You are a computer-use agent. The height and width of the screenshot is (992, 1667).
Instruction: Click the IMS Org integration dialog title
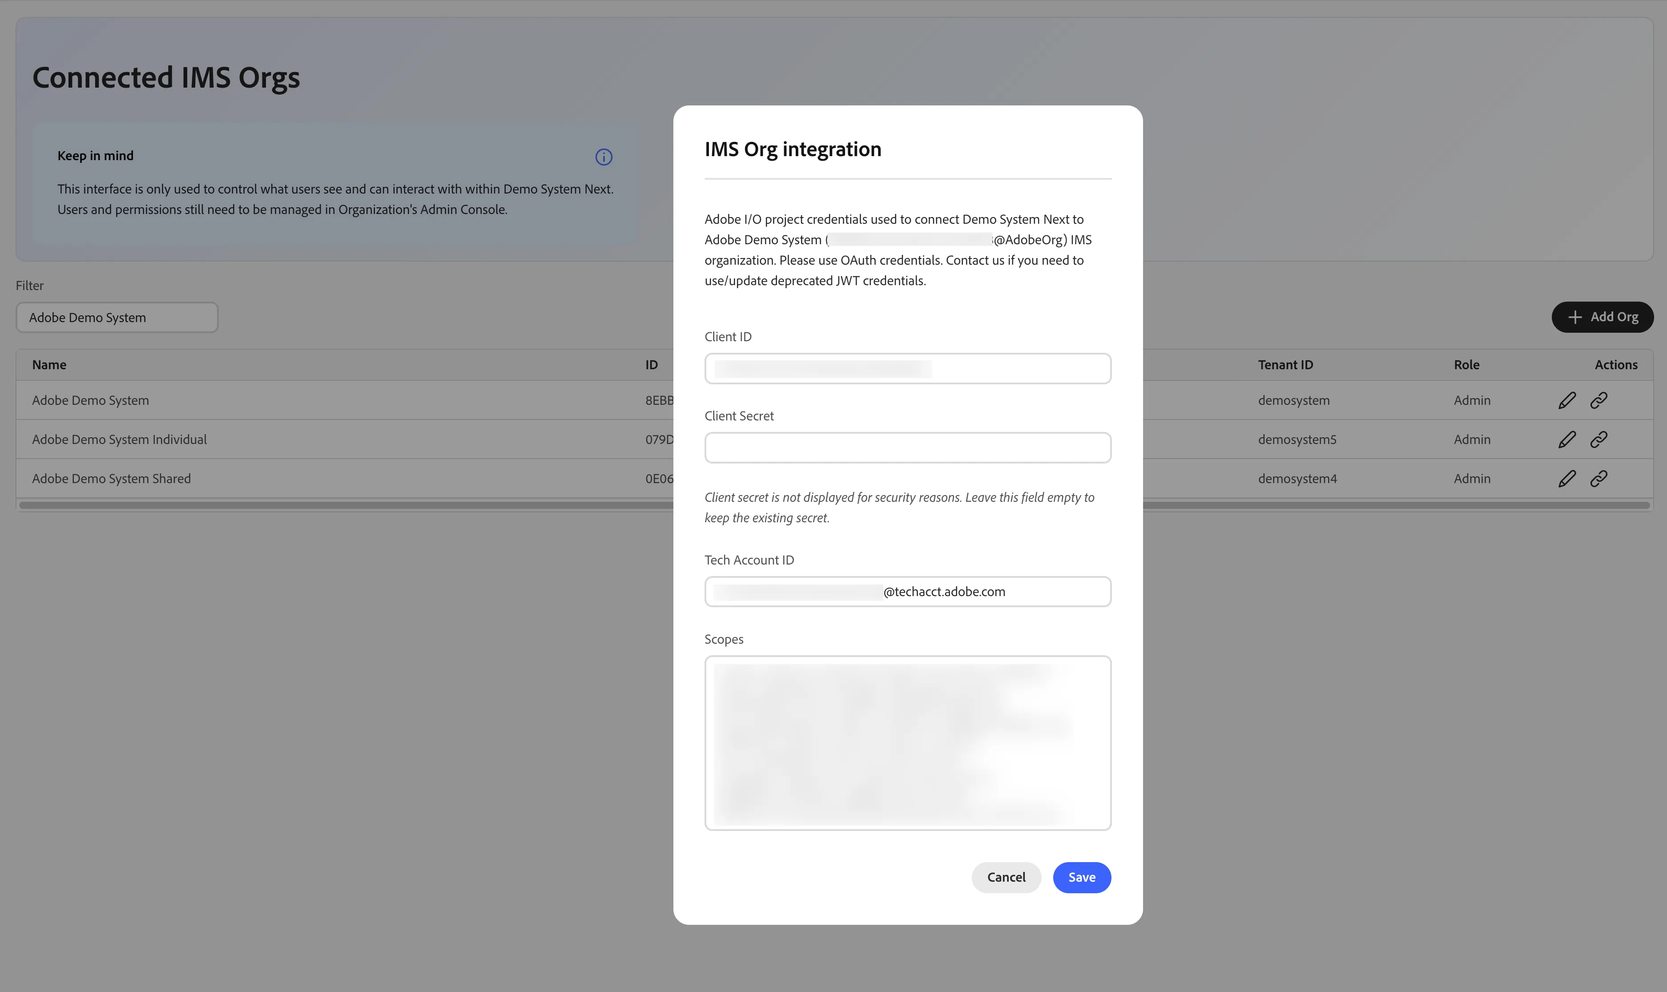tap(793, 149)
